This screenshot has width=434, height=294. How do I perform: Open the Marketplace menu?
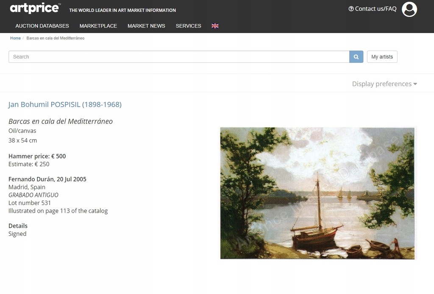tap(98, 26)
